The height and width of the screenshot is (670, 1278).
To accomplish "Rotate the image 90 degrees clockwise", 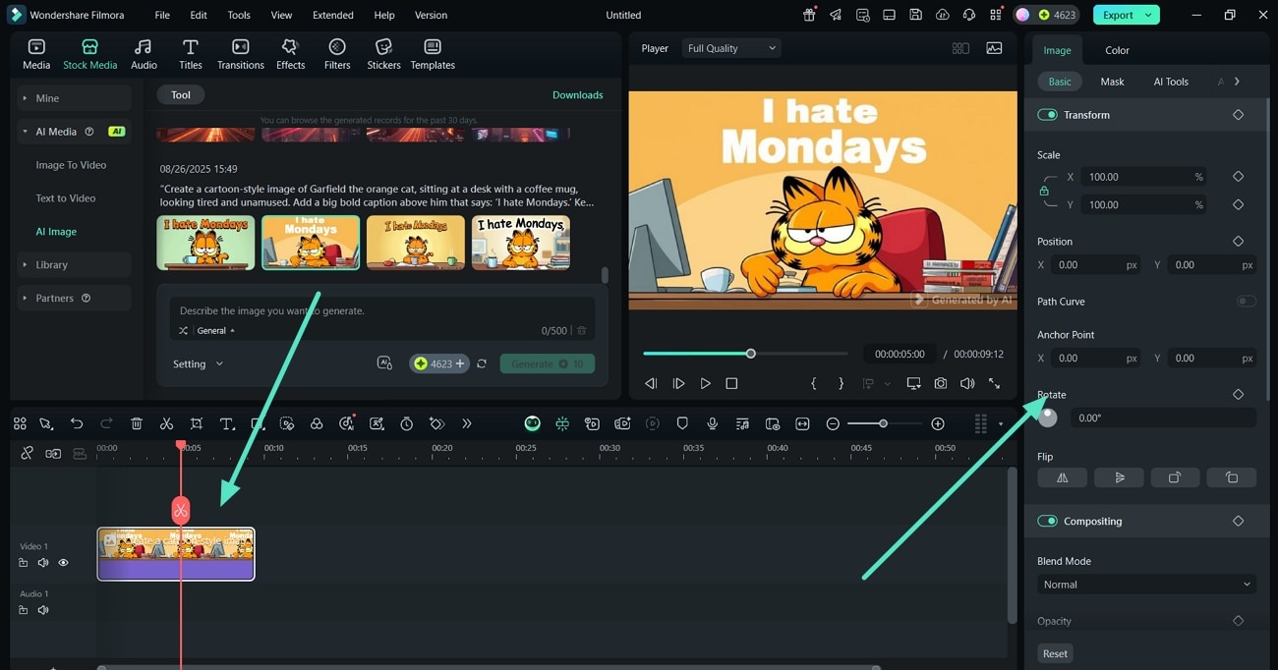I will tap(1175, 477).
